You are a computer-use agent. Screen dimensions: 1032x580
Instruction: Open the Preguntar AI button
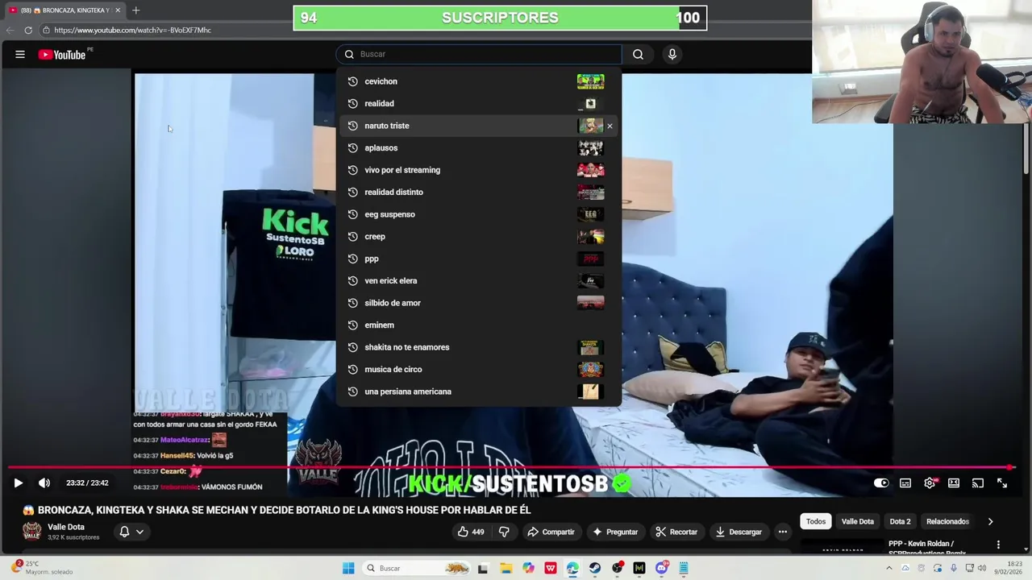[x=615, y=532]
